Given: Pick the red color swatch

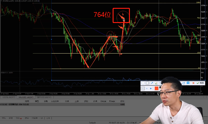Looking at the screenshot, I should 157,88.
